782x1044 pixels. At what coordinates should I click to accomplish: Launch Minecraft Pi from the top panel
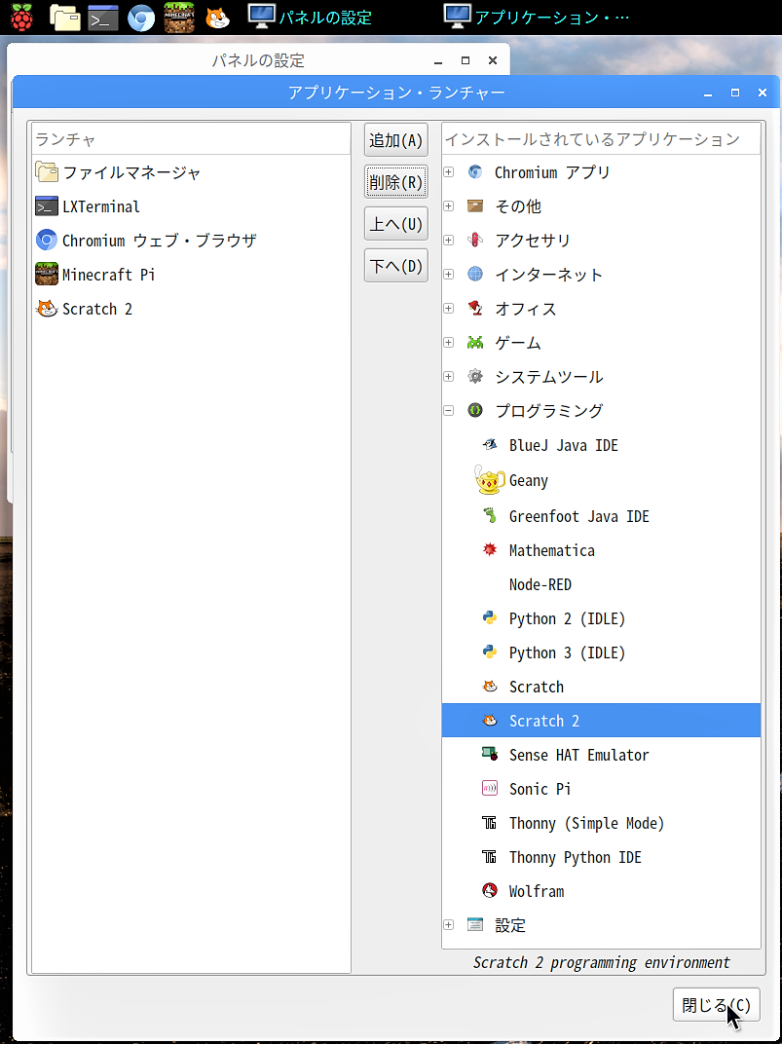click(179, 19)
